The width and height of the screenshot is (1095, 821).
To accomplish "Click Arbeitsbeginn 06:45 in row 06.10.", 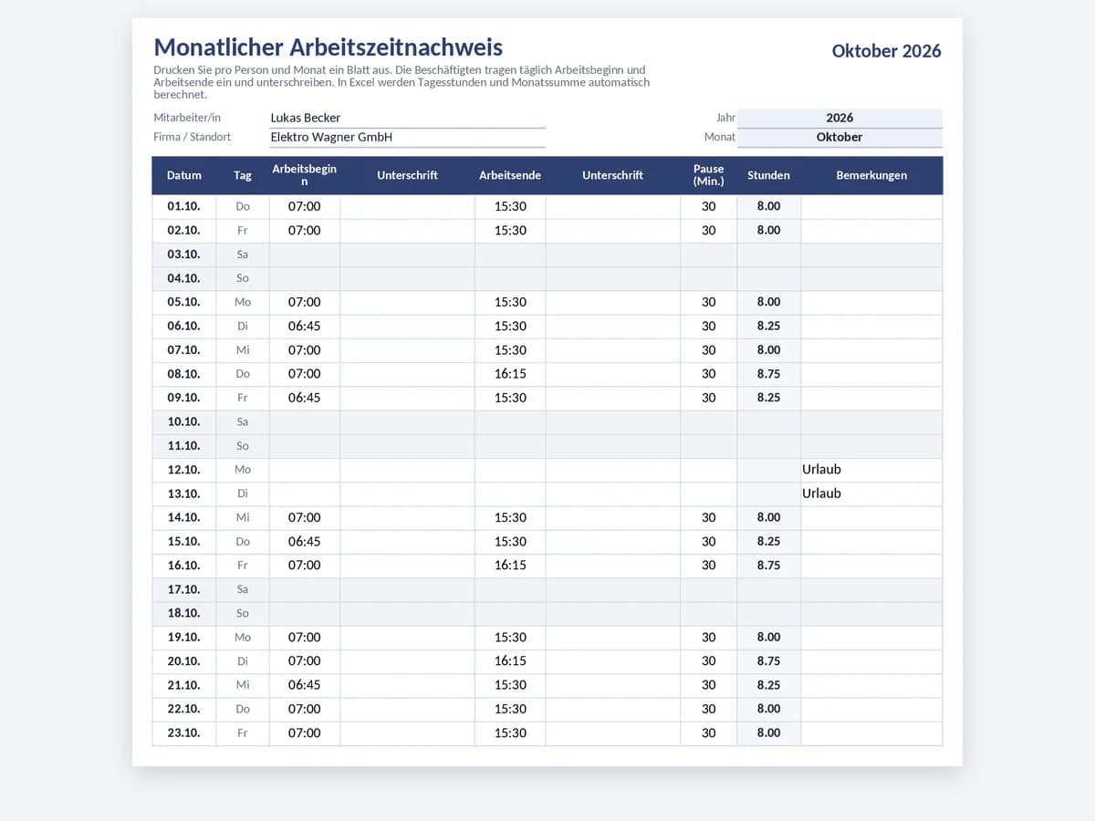I will point(305,327).
